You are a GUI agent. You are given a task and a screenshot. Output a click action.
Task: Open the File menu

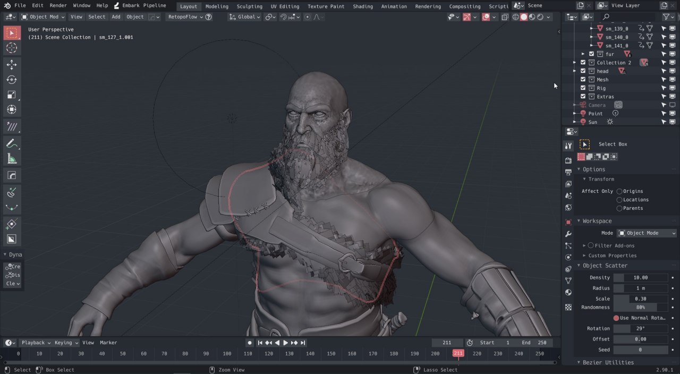point(20,5)
